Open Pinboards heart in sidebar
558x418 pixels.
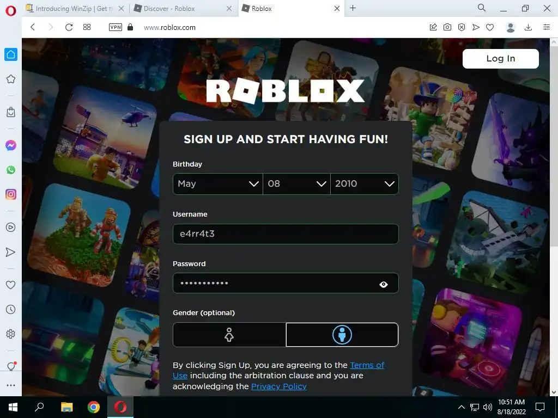(11, 285)
